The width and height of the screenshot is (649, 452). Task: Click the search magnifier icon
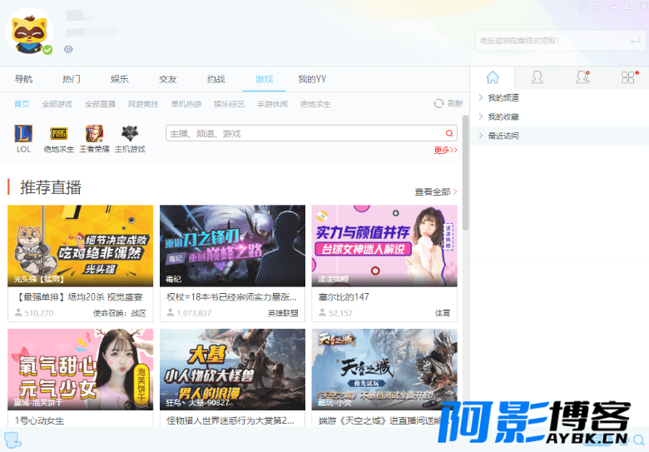pos(450,133)
